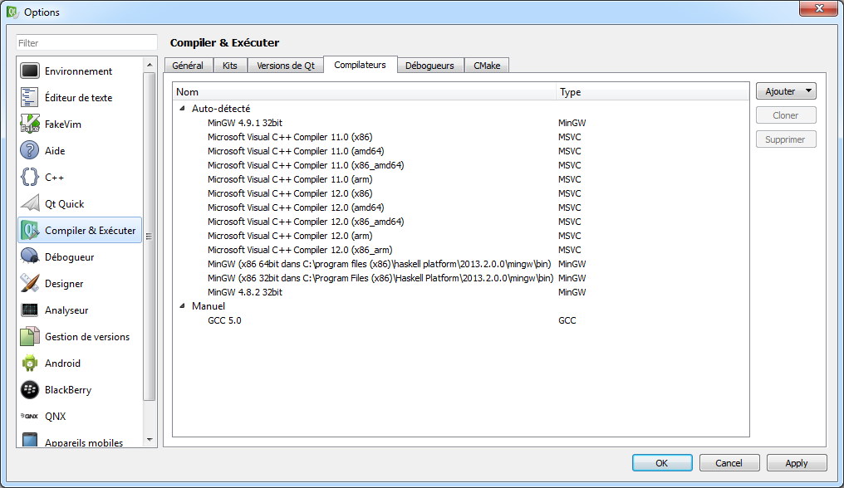The width and height of the screenshot is (844, 488).
Task: Select Visual C++ Compiler 12.0 (arm)
Action: click(290, 235)
